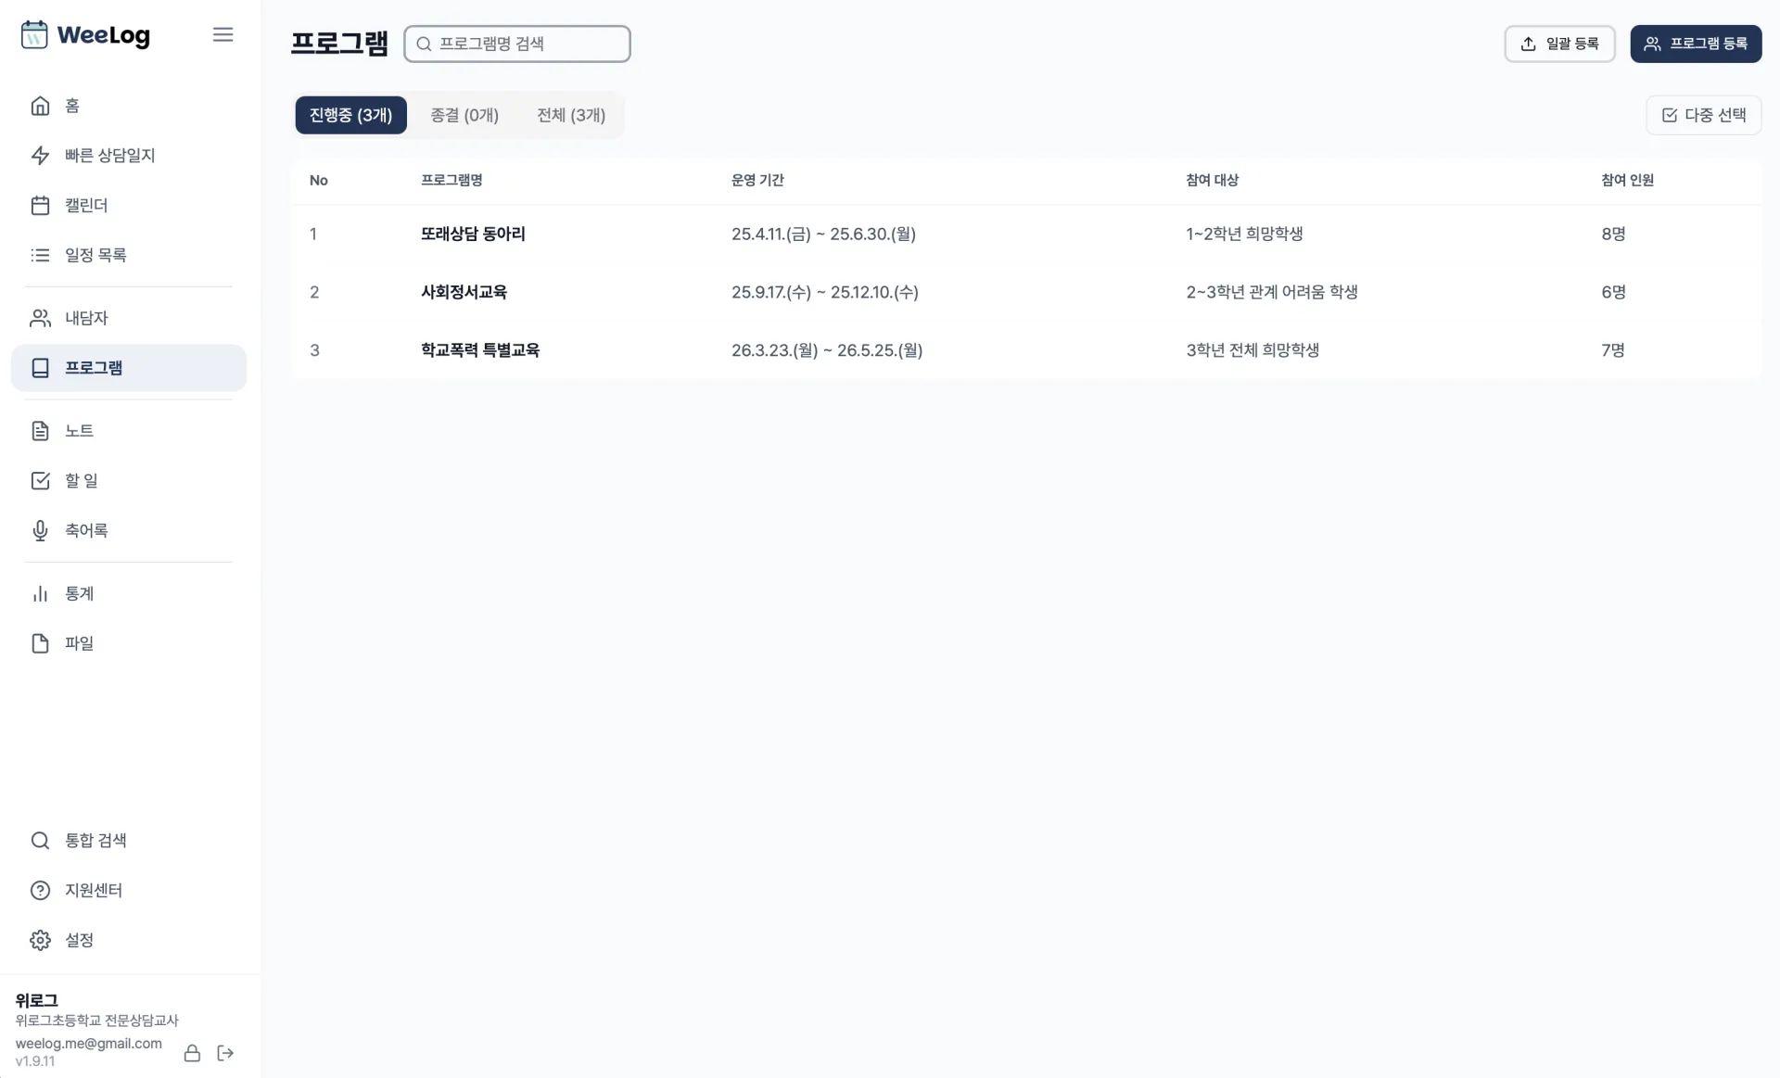Open program 학교폭력 특별교육
Viewport: 1780px width, 1078px height.
(480, 350)
